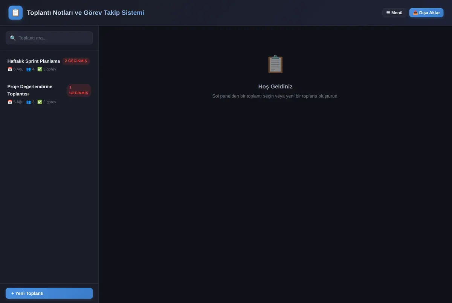Click the Hoş Geldiniz heading
Image resolution: width=452 pixels, height=303 pixels.
coord(275,86)
